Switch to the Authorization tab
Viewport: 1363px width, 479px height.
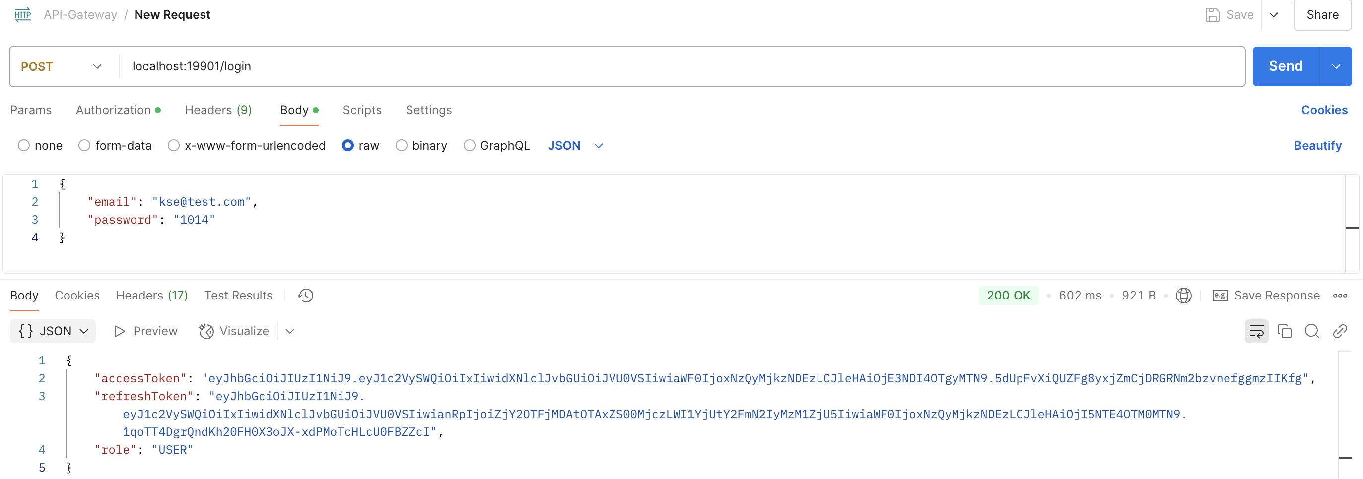pos(113,110)
